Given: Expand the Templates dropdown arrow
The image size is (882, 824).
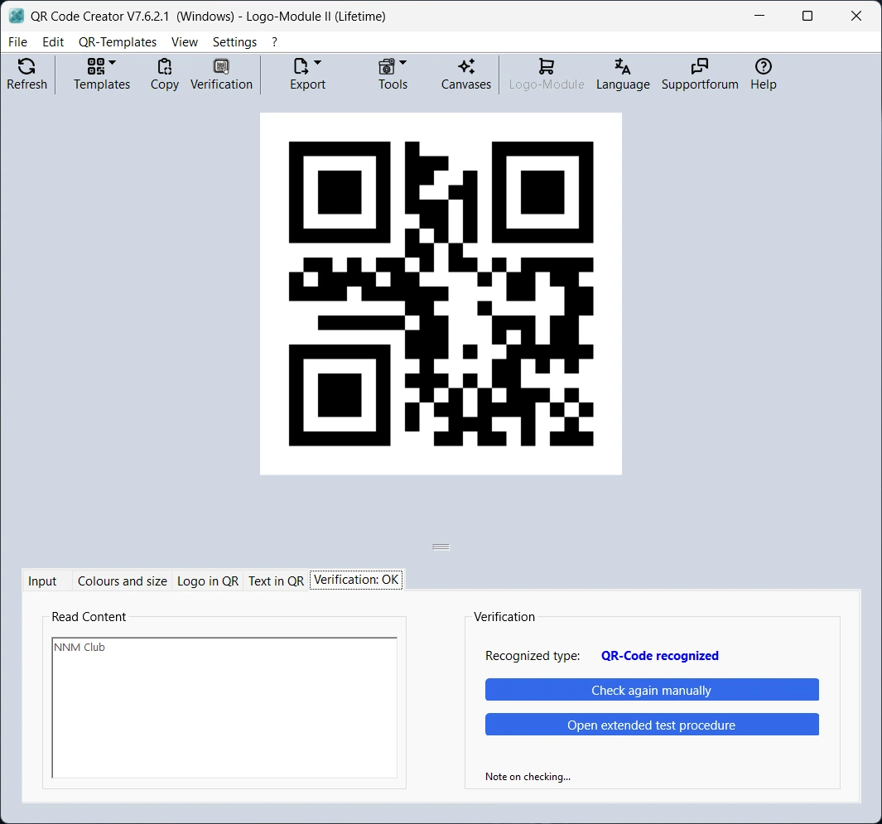Looking at the screenshot, I should tap(112, 62).
